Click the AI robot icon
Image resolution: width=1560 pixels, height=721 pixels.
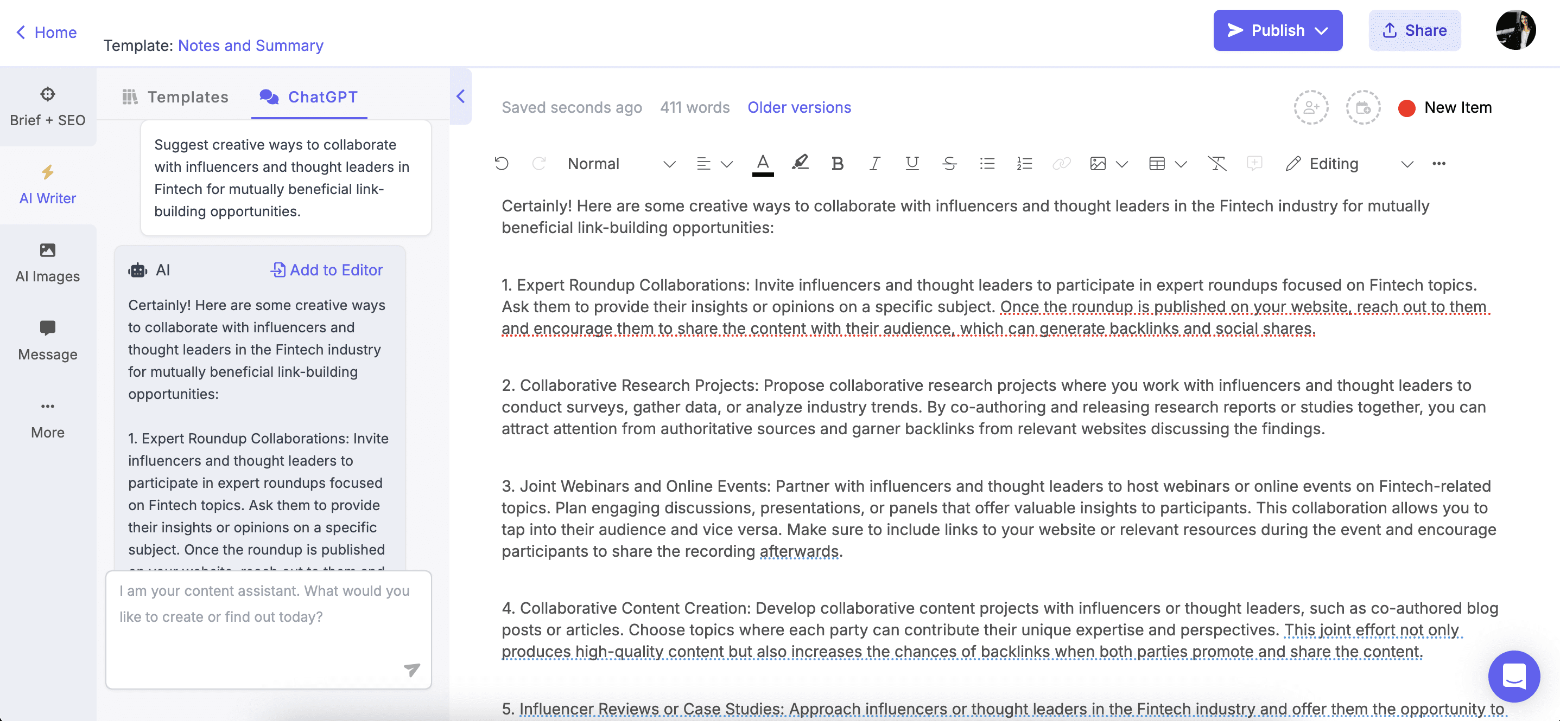coord(137,270)
